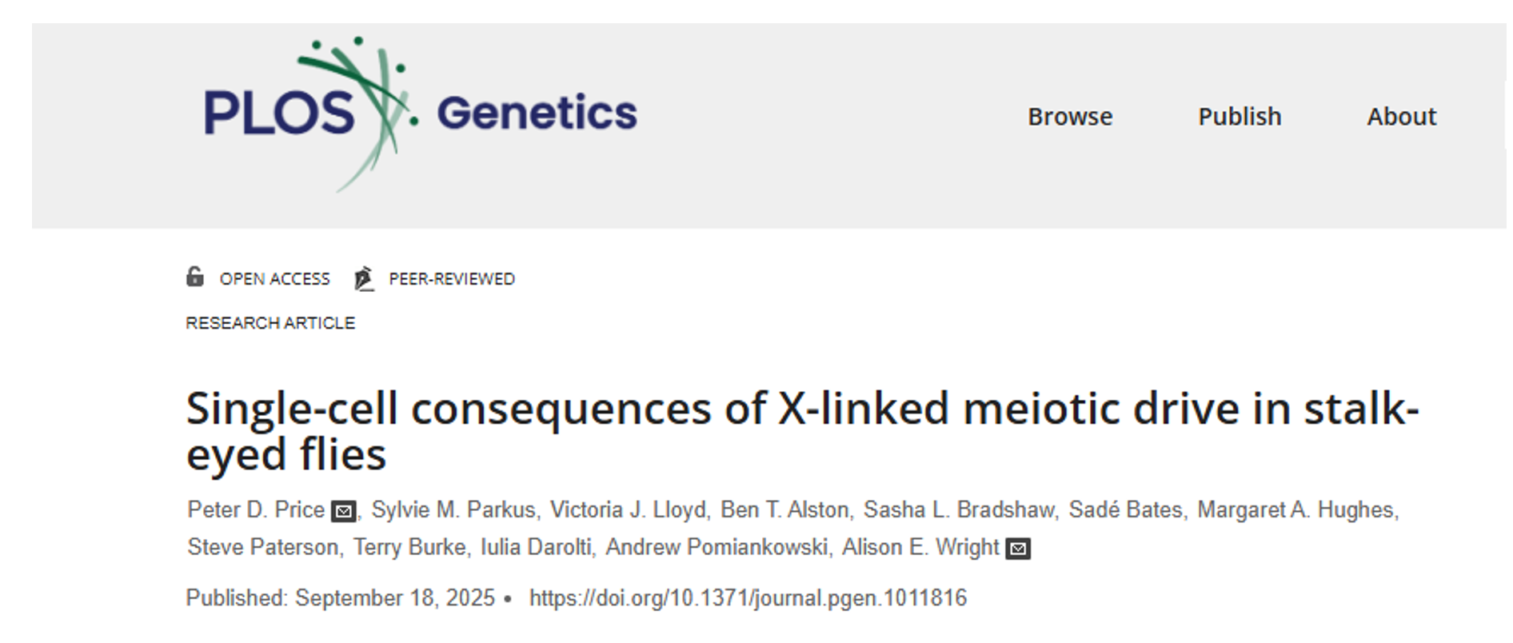Select author Sadé Bates
Screen dimensions: 1513x643
[1125, 510]
